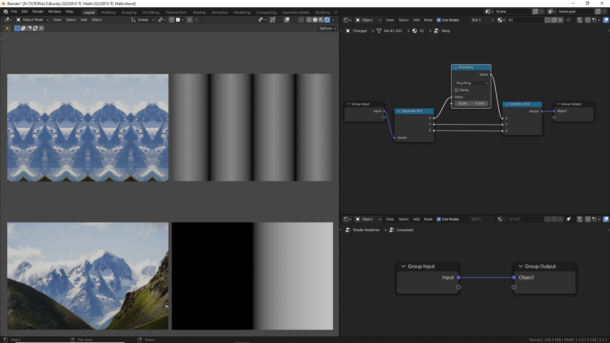Image resolution: width=610 pixels, height=343 pixels.
Task: Toggle viewport gizmos display
Action: [273, 20]
